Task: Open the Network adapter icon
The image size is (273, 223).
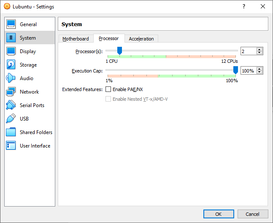Action: point(11,92)
